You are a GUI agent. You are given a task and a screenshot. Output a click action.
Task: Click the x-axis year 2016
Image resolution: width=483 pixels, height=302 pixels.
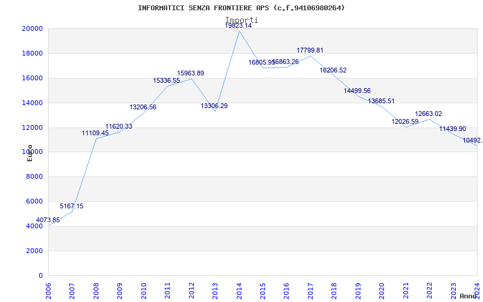[286, 291]
